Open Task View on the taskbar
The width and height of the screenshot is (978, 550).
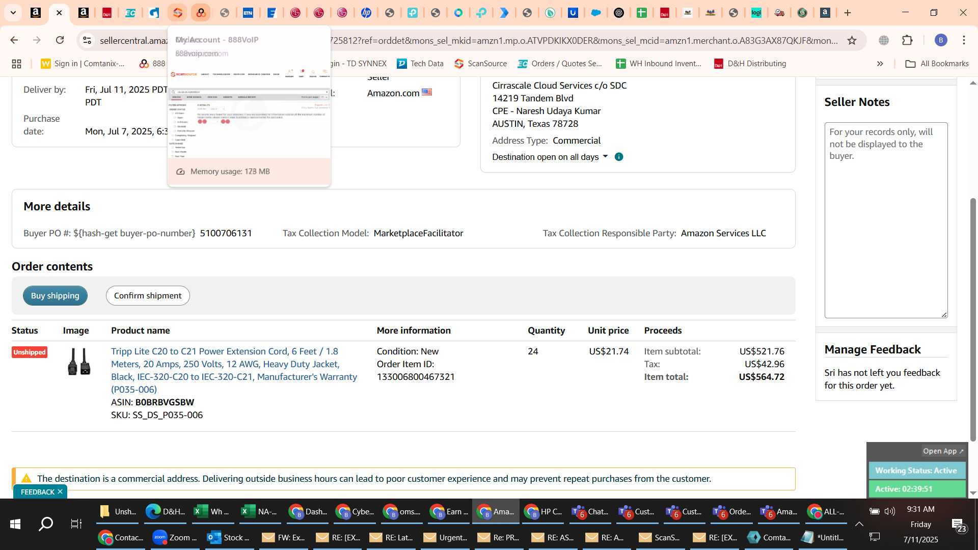(76, 524)
